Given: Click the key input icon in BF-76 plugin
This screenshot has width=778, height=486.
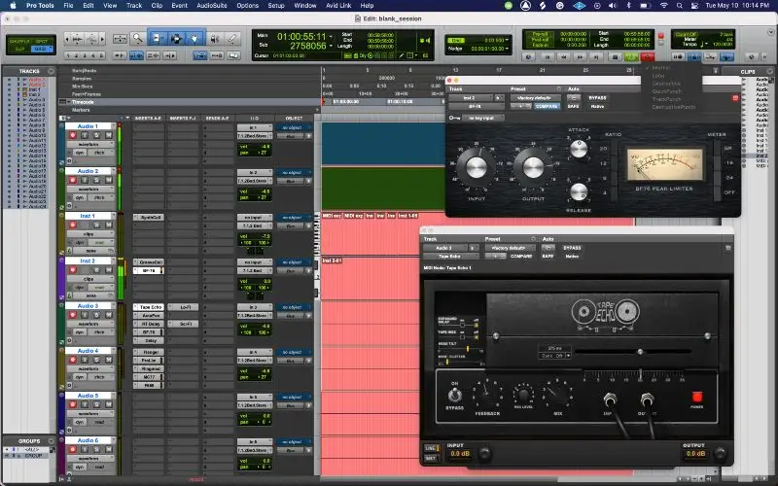Looking at the screenshot, I should click(x=454, y=118).
